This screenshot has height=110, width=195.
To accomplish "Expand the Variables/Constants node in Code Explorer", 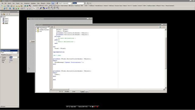I will (x=36, y=30).
